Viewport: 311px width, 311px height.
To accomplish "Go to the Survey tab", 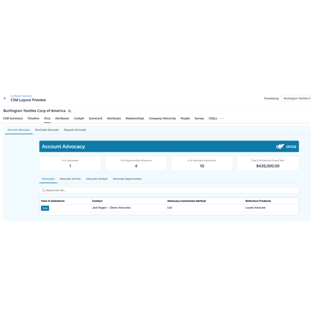I will point(199,118).
